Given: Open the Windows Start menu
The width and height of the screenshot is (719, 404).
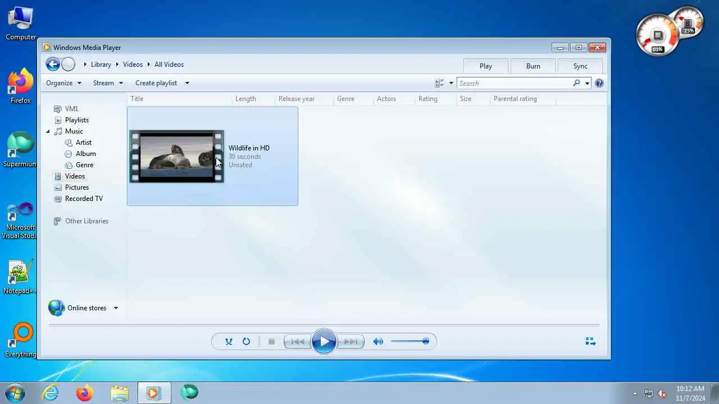Looking at the screenshot, I should pyautogui.click(x=16, y=392).
